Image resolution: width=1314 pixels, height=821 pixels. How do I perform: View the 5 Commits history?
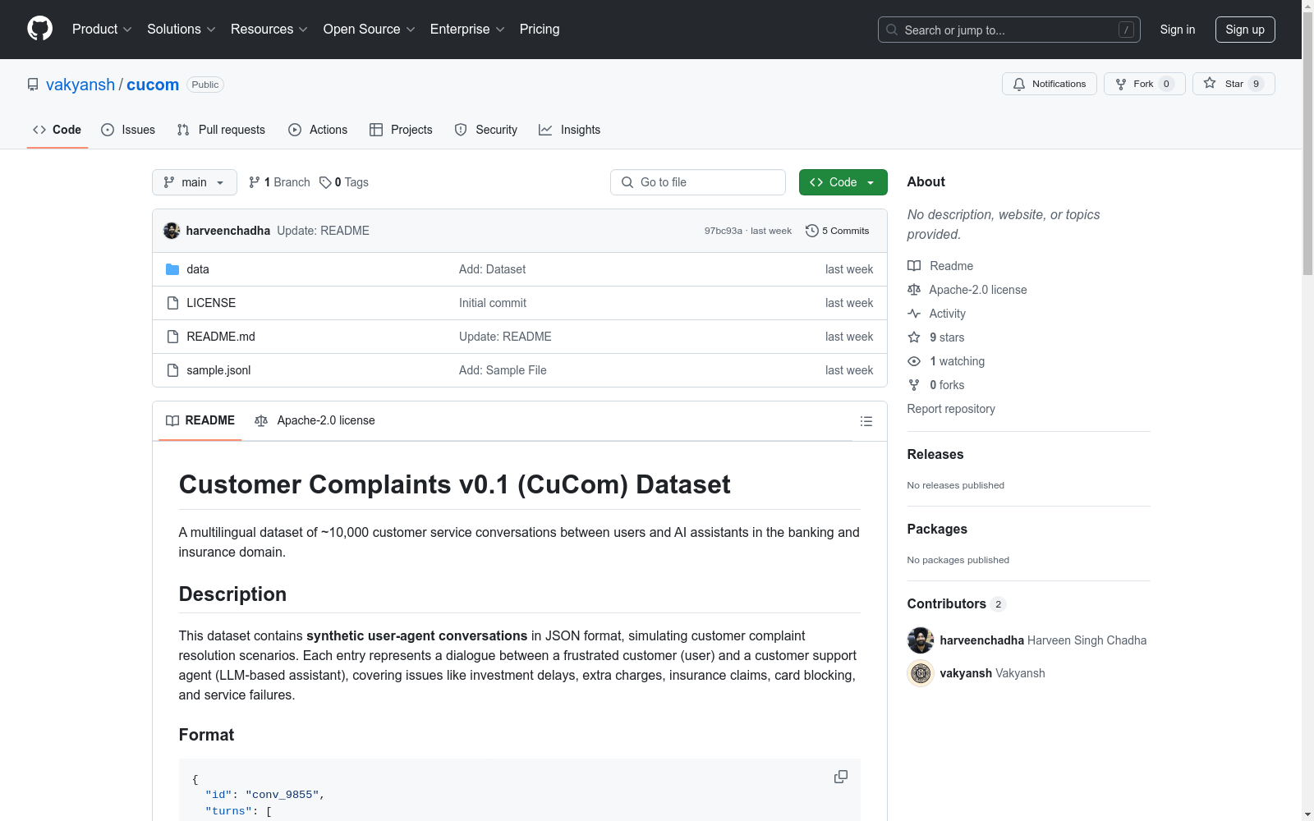838,231
